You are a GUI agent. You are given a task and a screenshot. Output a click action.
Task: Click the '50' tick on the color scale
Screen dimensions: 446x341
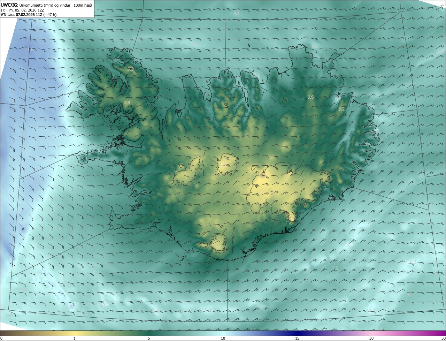tap(443, 339)
